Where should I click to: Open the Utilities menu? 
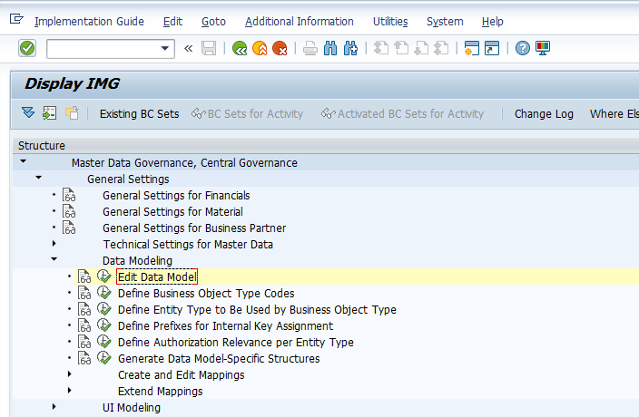tap(390, 22)
